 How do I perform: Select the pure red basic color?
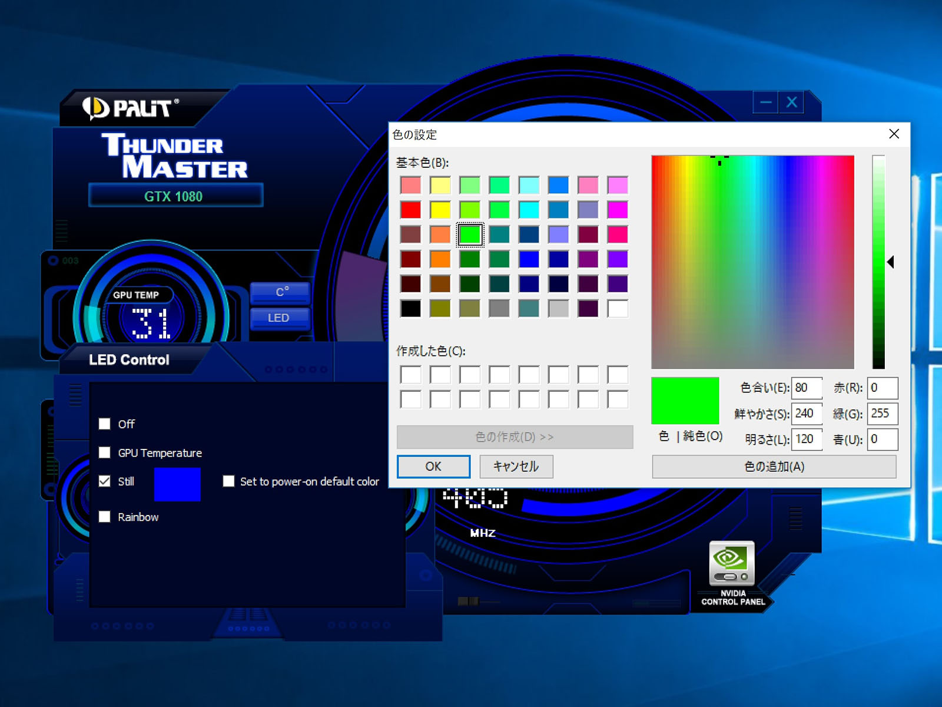click(x=410, y=210)
